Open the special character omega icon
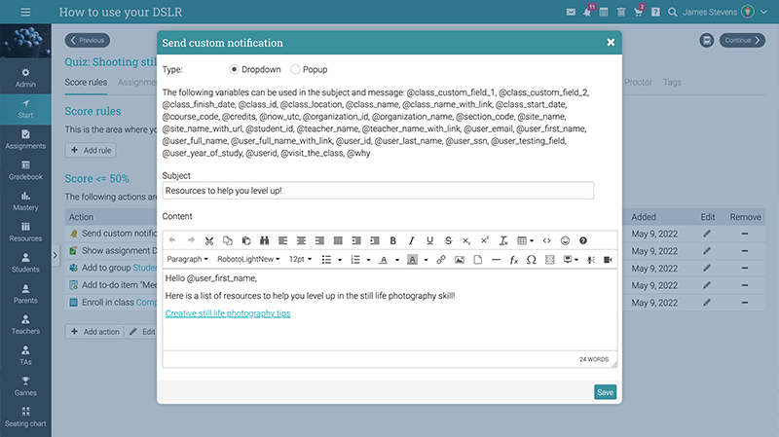779x437 pixels. (531, 260)
